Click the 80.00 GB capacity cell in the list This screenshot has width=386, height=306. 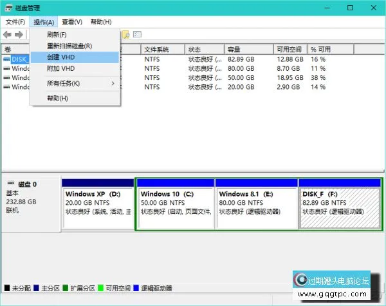point(241,68)
